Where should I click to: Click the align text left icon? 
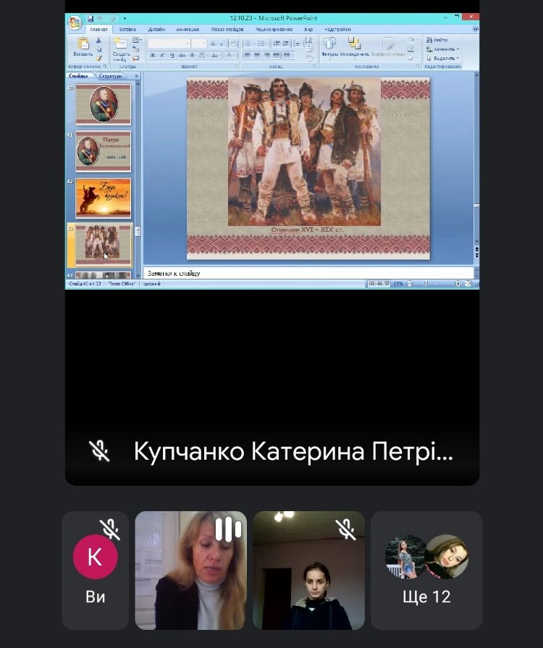pyautogui.click(x=247, y=55)
